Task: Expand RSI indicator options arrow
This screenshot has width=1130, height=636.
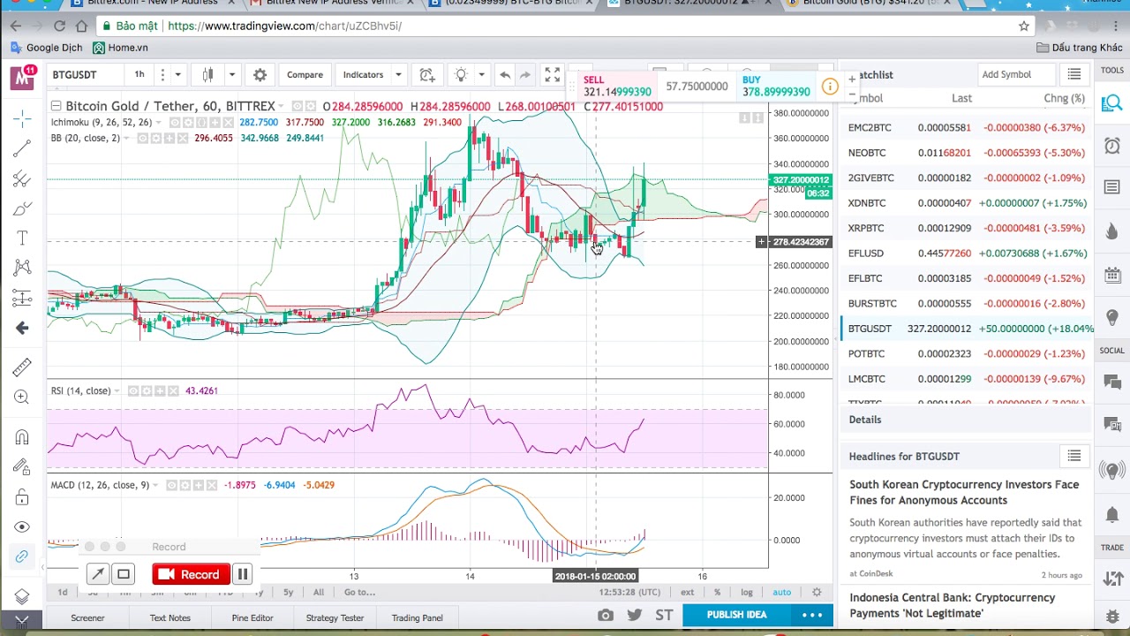Action: 117,391
